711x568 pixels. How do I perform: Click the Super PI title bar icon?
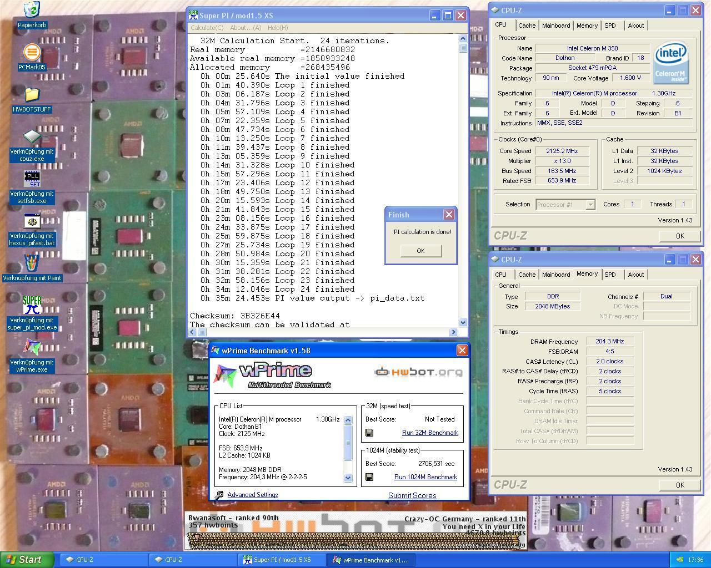[x=193, y=15]
